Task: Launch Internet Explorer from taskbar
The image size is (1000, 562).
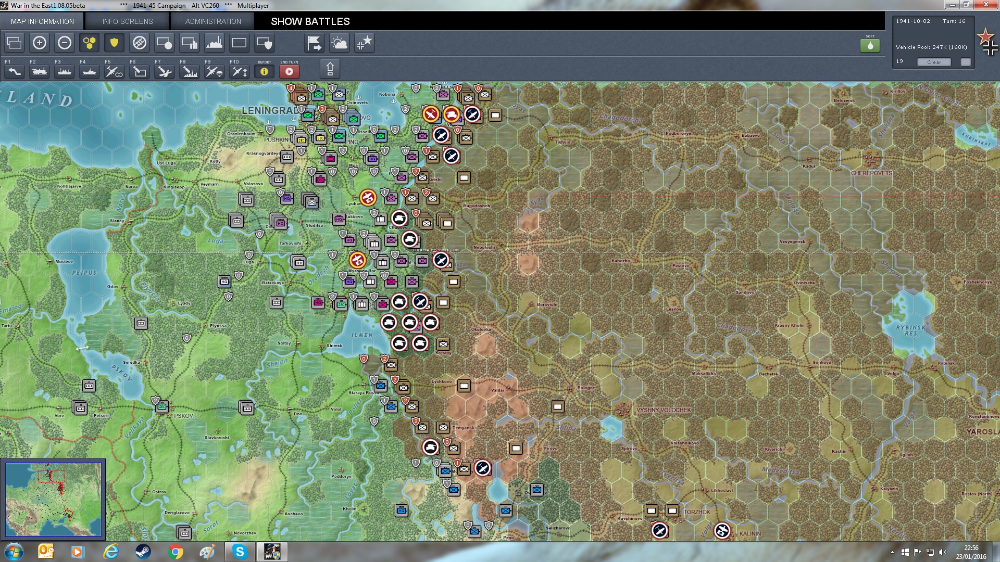Action: [110, 552]
